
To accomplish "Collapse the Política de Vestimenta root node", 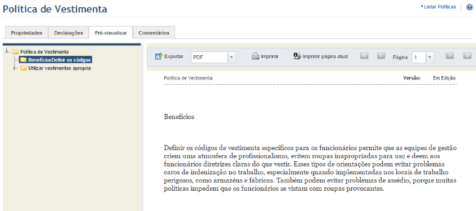I will pyautogui.click(x=7, y=51).
